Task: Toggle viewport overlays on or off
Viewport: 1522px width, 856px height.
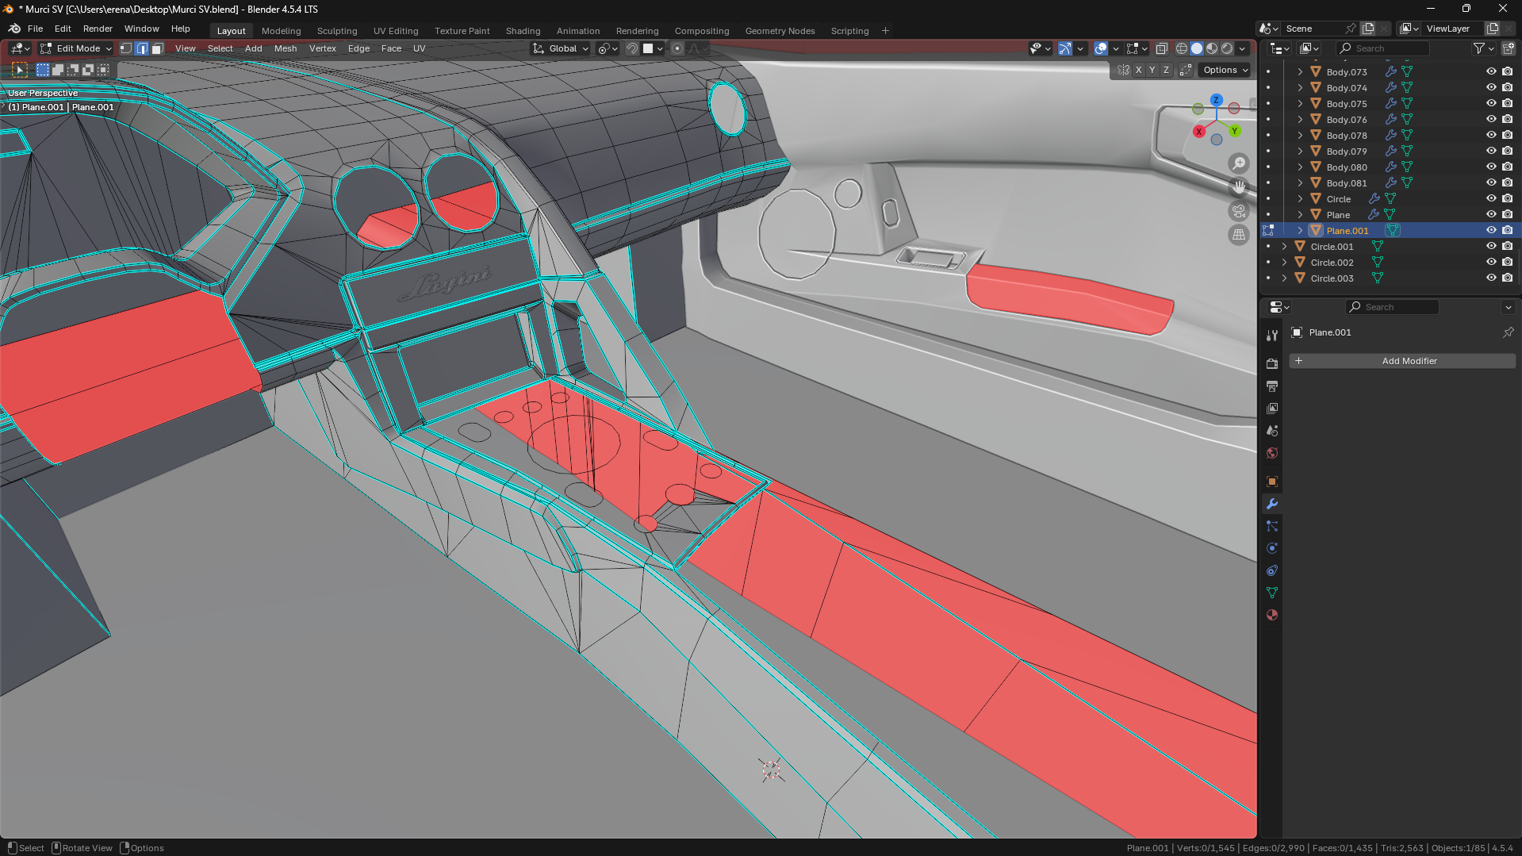Action: click(x=1101, y=48)
